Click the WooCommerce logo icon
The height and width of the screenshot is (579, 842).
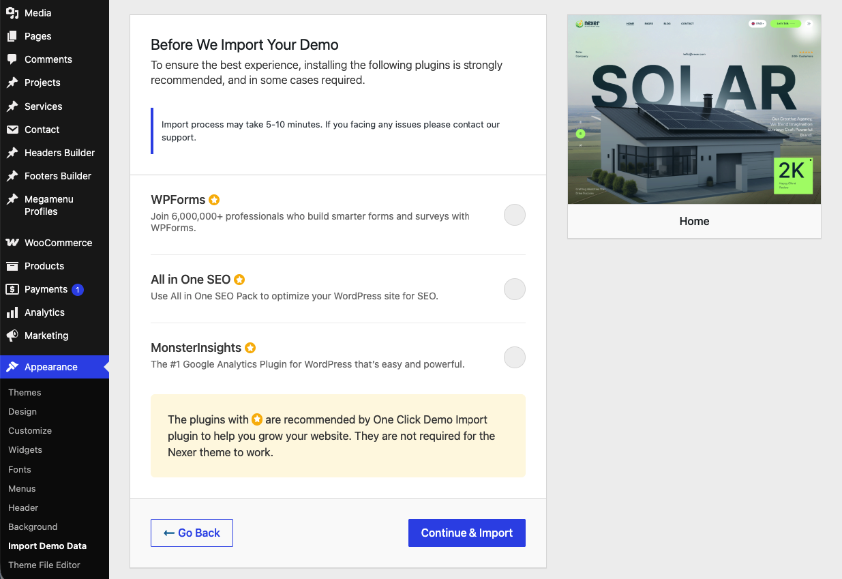(x=12, y=243)
